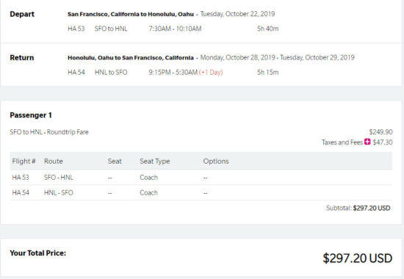Click the Route column header
The width and height of the screenshot is (404, 279).
(54, 162)
